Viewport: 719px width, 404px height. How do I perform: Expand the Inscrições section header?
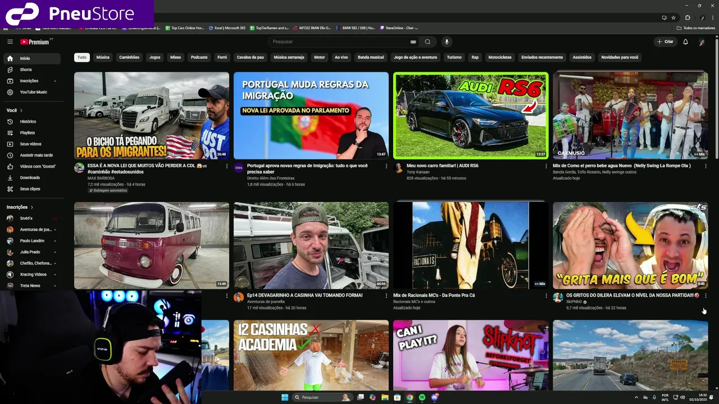point(20,207)
